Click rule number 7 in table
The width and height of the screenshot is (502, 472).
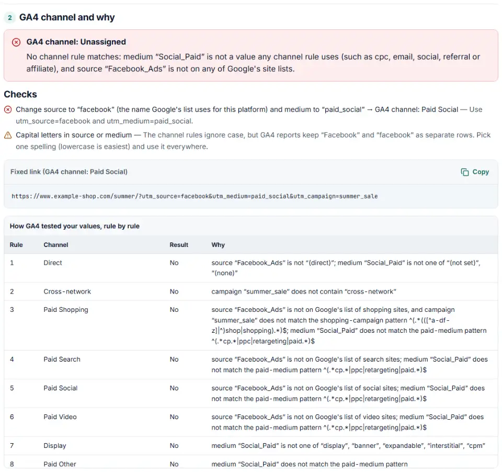(x=12, y=446)
